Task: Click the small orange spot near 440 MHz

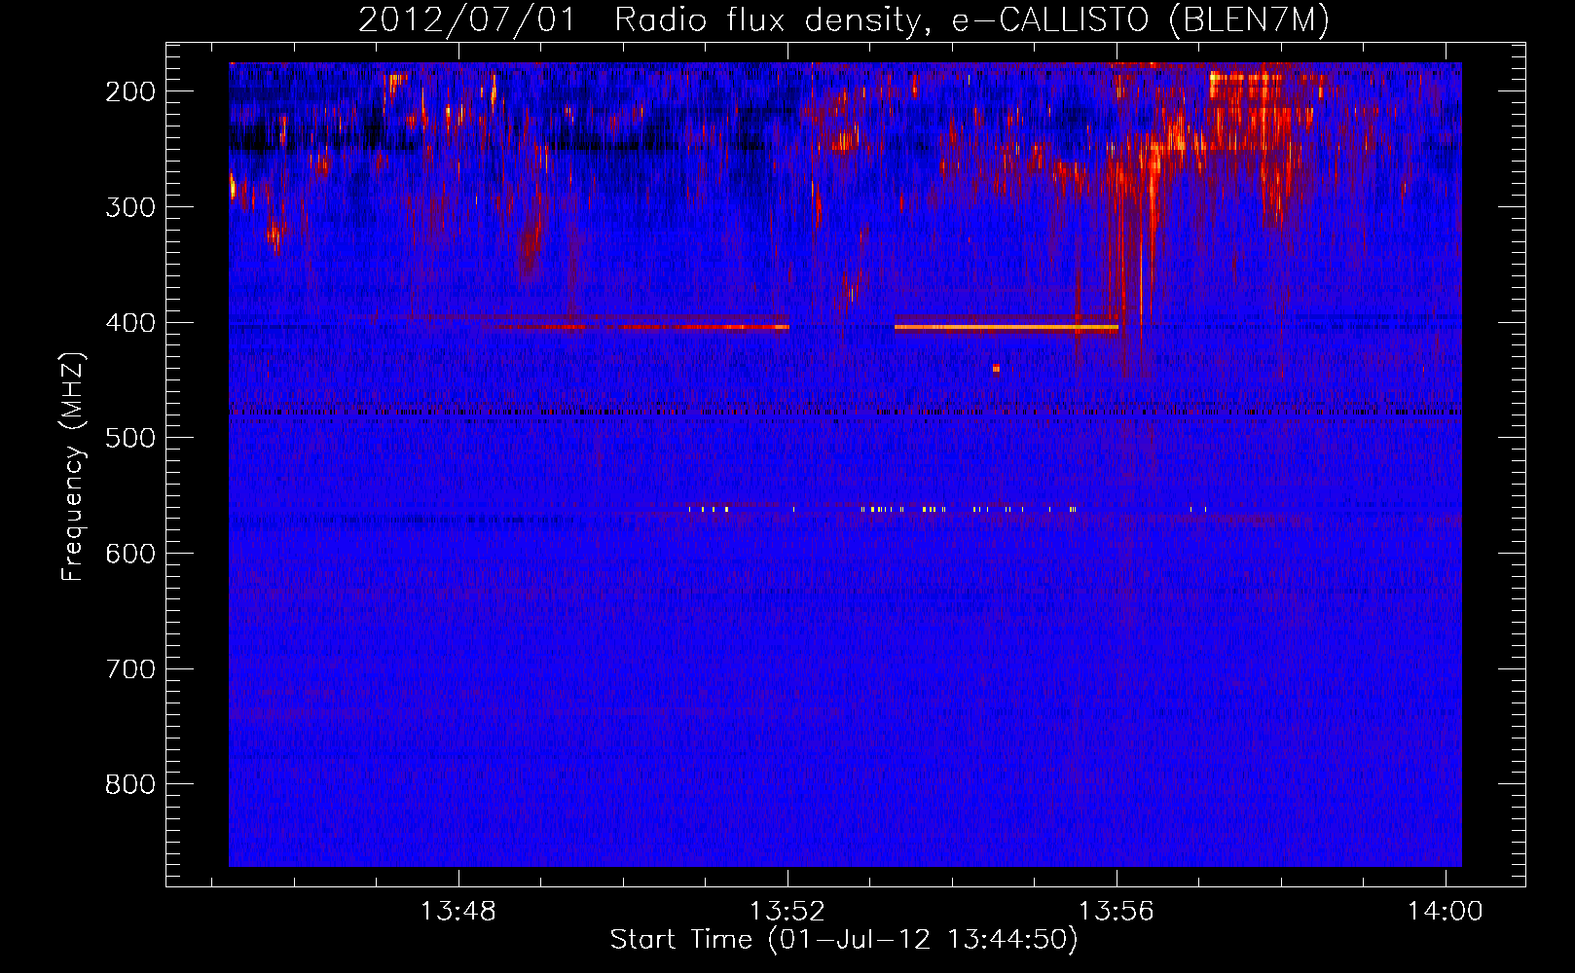Action: coord(996,369)
